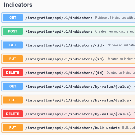Click GET badge for /indicators list
Screen dimensions: 135x135
click(13, 17)
